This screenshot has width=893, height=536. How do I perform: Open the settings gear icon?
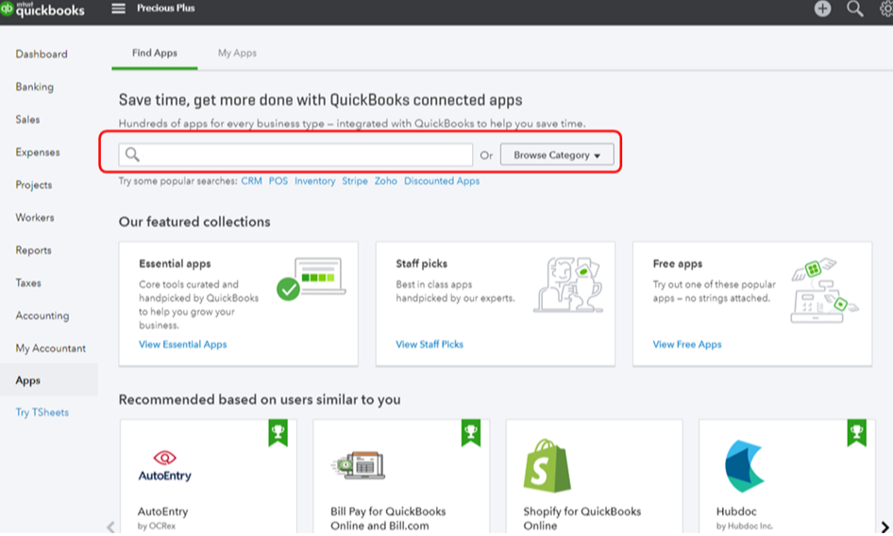click(886, 8)
